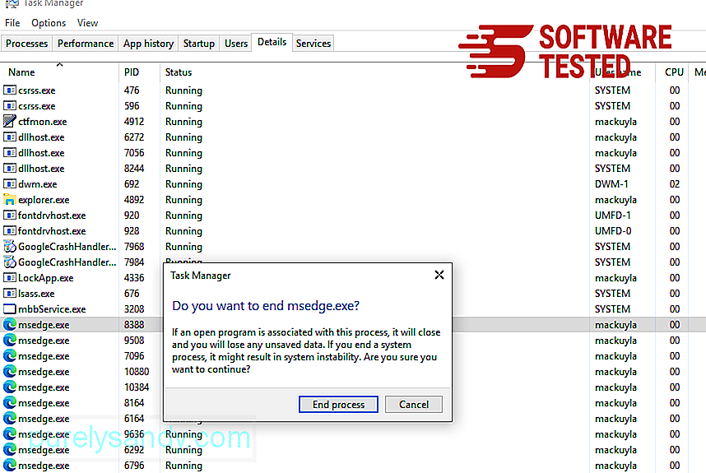The image size is (706, 473).
Task: Switch to the Users tab
Action: [x=236, y=44]
